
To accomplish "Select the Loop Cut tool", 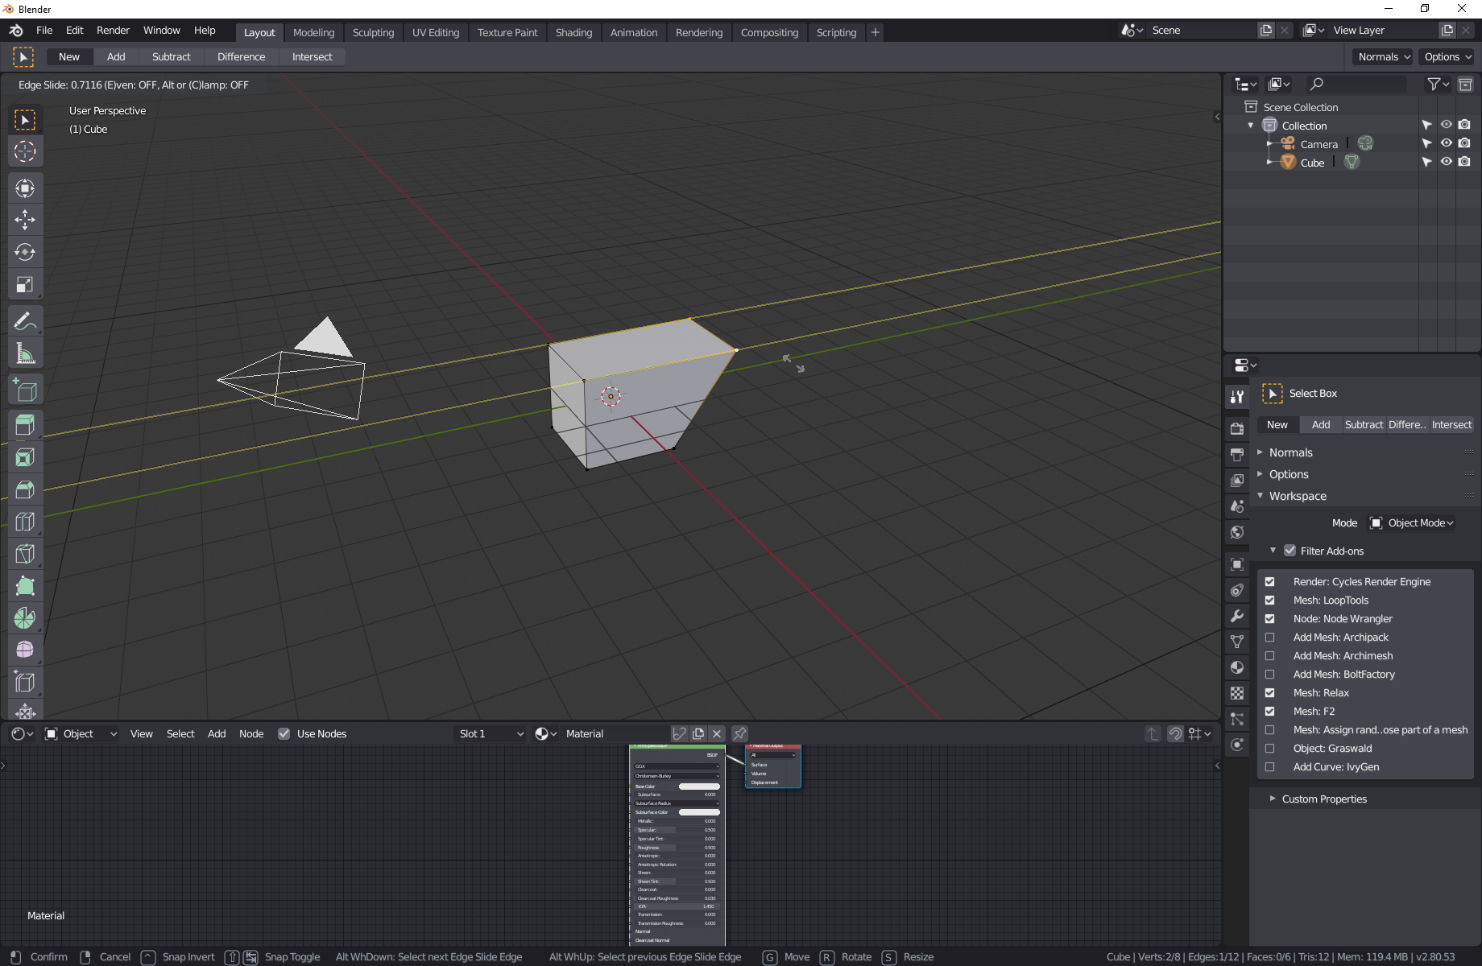I will click(25, 522).
